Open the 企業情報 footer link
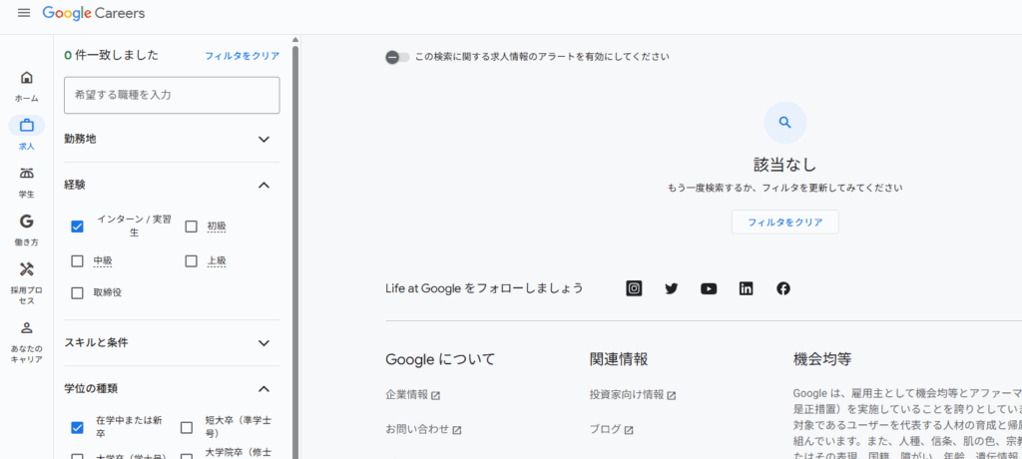The height and width of the screenshot is (459, 1022). coord(412,394)
